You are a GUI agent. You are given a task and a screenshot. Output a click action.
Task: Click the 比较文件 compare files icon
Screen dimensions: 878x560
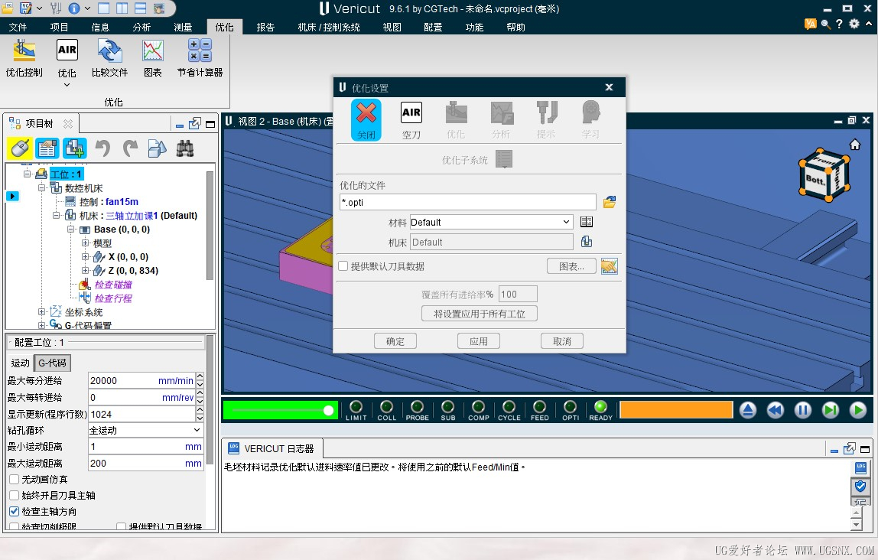click(110, 58)
